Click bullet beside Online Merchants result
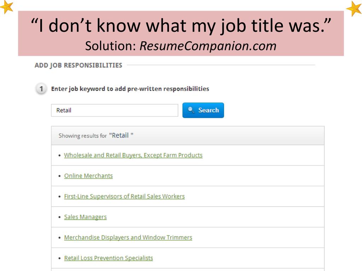The image size is (362, 271). pyautogui.click(x=59, y=176)
